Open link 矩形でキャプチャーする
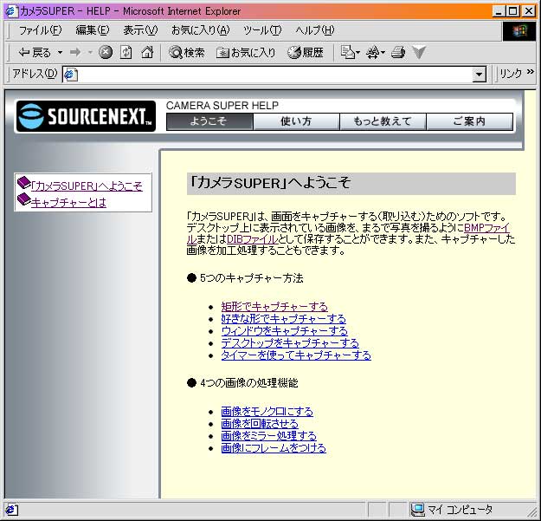This screenshot has height=521, width=541. 274,307
